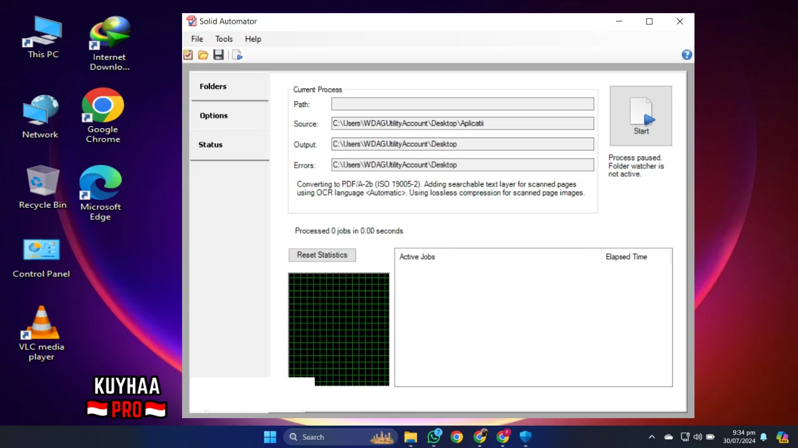Maximize the Solid Automator window
798x448 pixels.
649,21
